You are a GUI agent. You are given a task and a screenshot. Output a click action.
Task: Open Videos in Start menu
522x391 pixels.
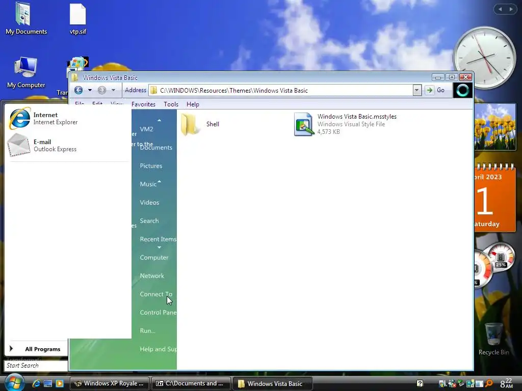[x=149, y=203]
